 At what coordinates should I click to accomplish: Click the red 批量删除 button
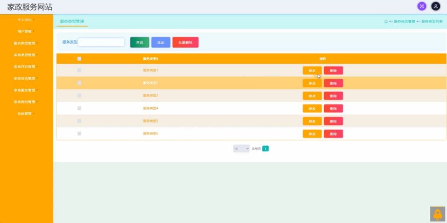[186, 42]
